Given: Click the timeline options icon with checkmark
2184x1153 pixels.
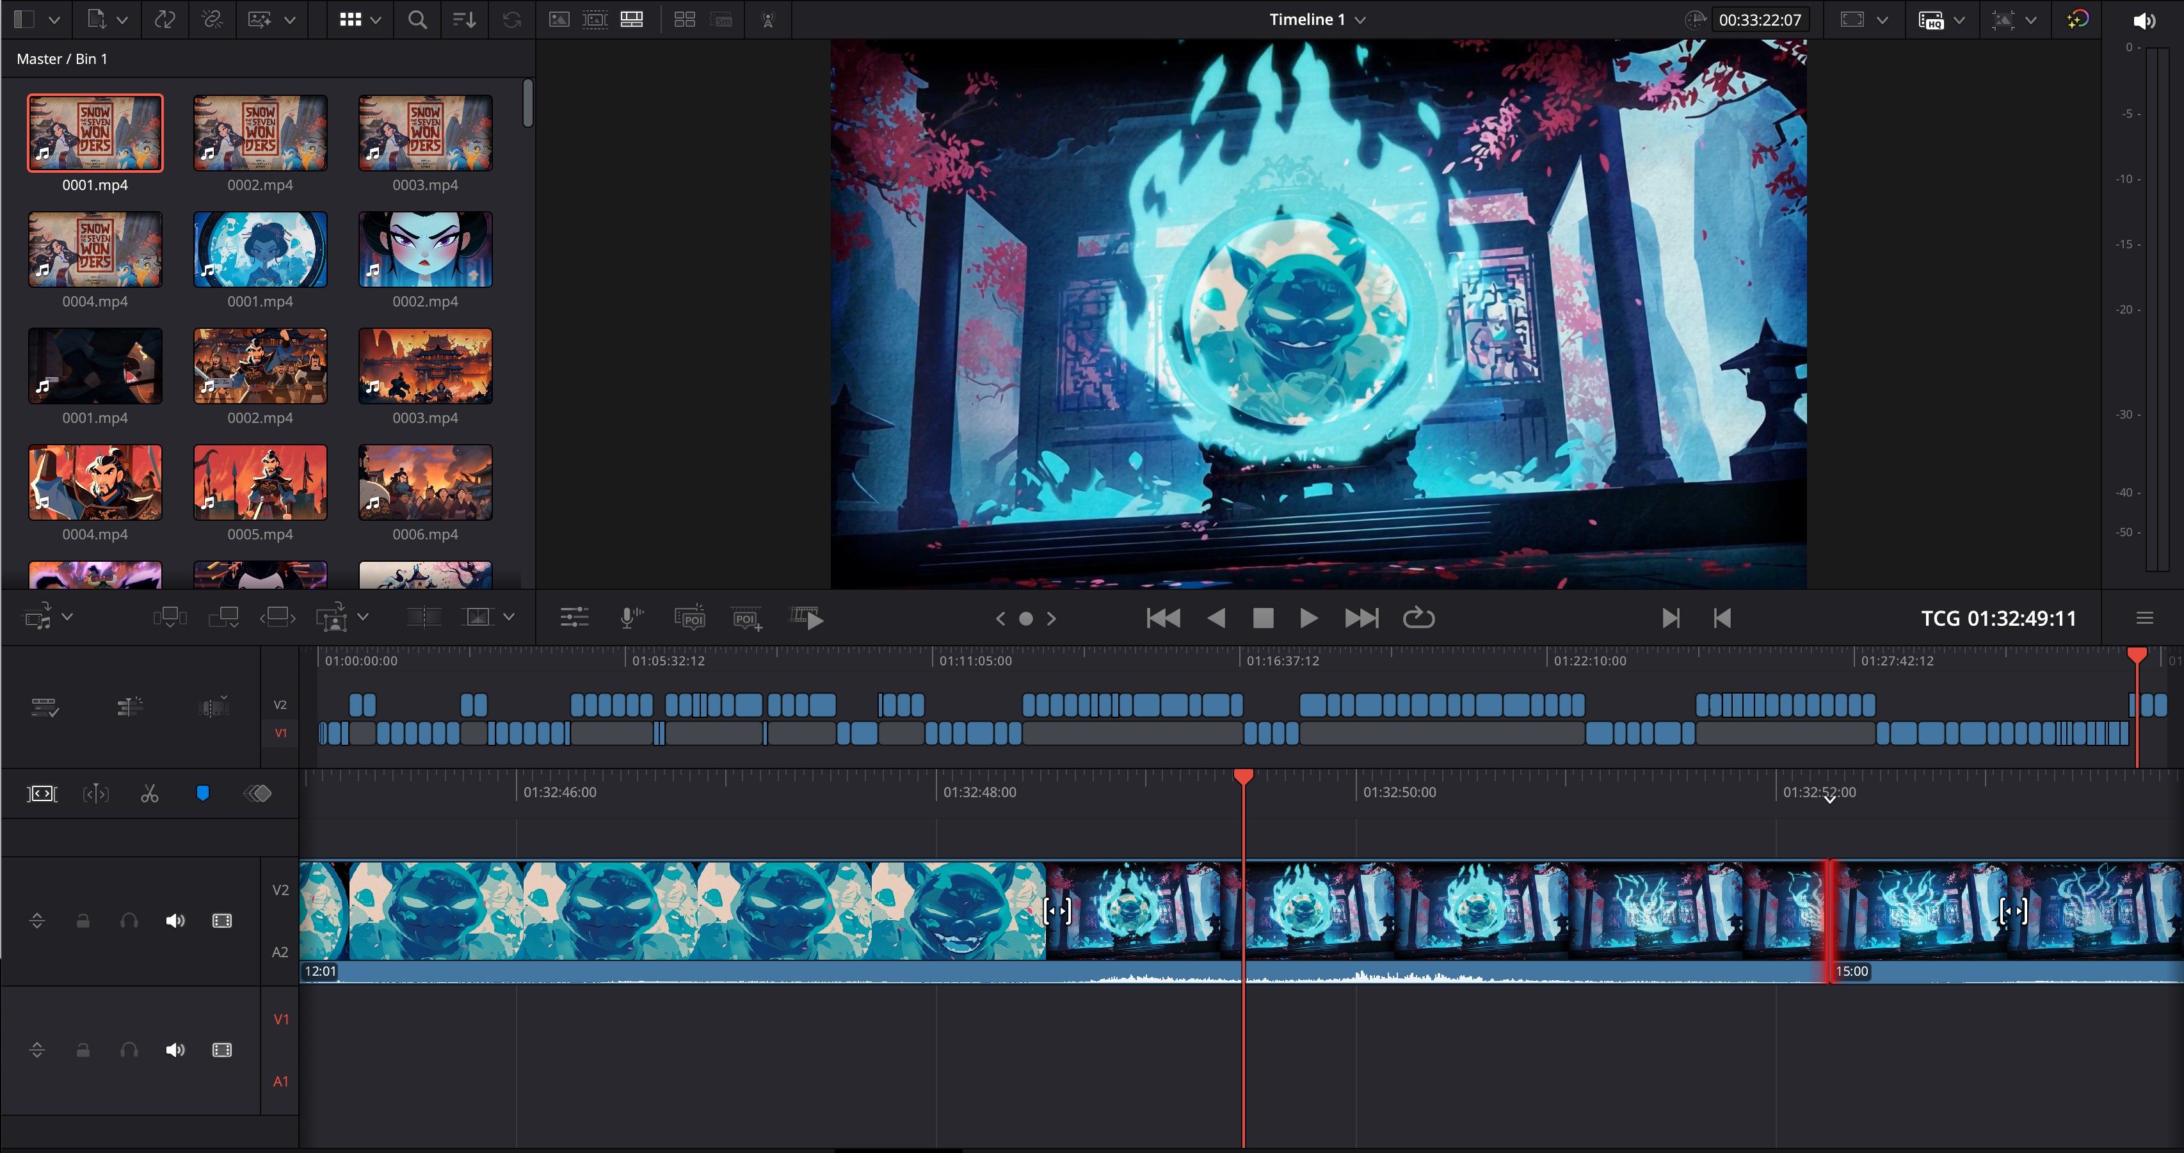Looking at the screenshot, I should [x=44, y=706].
